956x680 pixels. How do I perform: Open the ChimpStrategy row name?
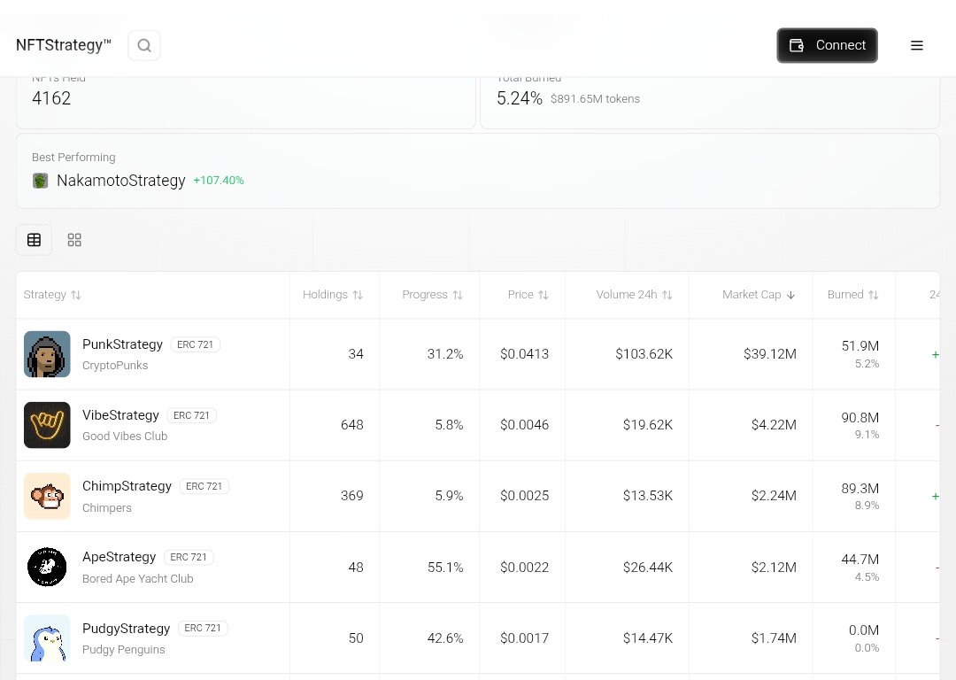click(127, 486)
